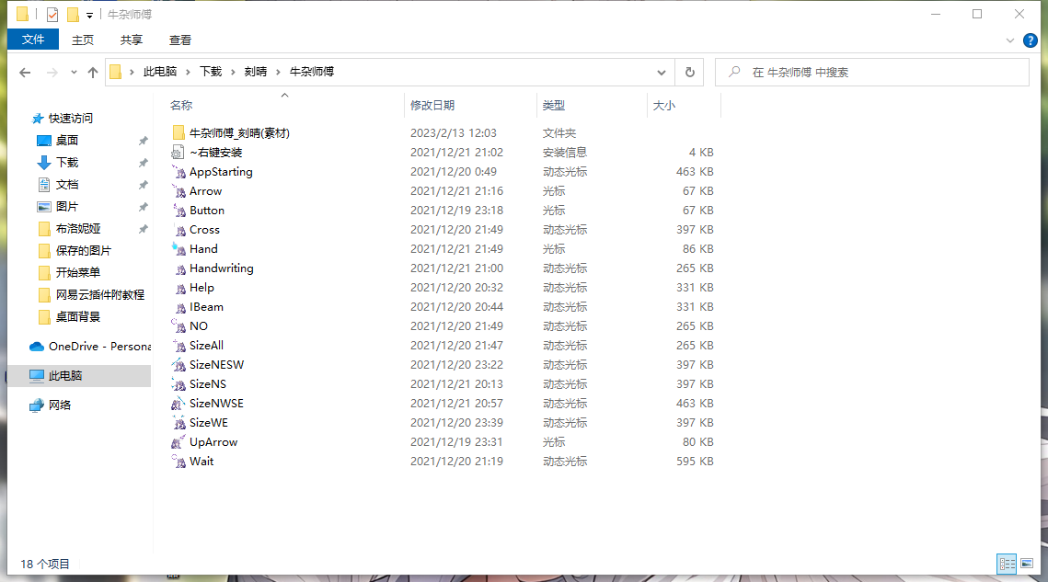
Task: Open the address bar history dropdown
Action: [x=662, y=72]
